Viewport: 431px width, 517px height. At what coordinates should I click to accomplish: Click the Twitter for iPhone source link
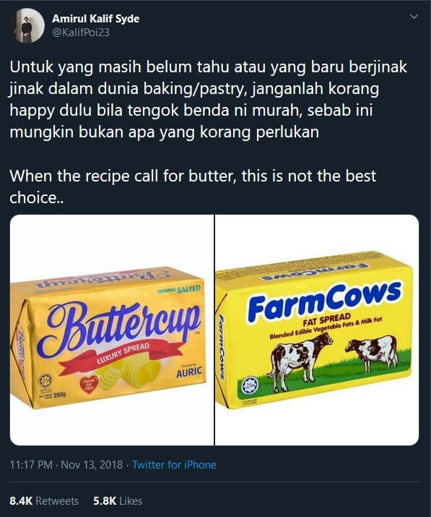pos(174,464)
